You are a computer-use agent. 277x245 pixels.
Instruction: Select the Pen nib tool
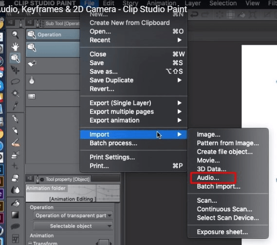pyautogui.click(x=15, y=119)
